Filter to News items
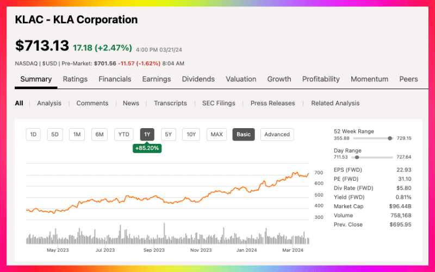This screenshot has height=272, width=435. (x=131, y=103)
